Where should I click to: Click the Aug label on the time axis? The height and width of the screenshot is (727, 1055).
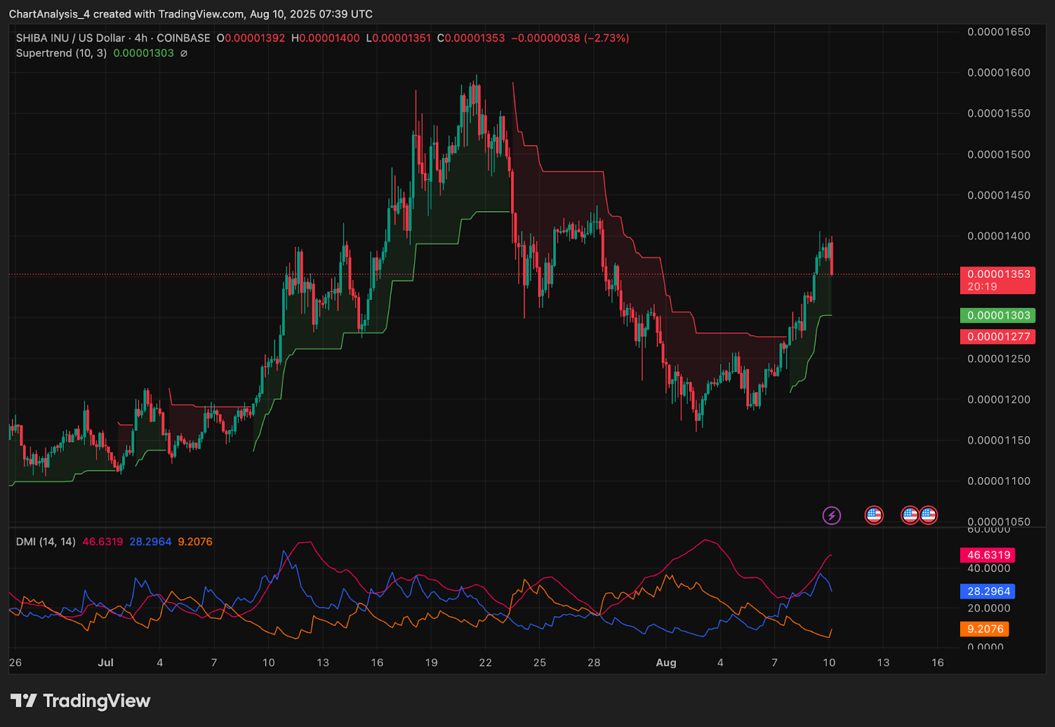coord(666,662)
